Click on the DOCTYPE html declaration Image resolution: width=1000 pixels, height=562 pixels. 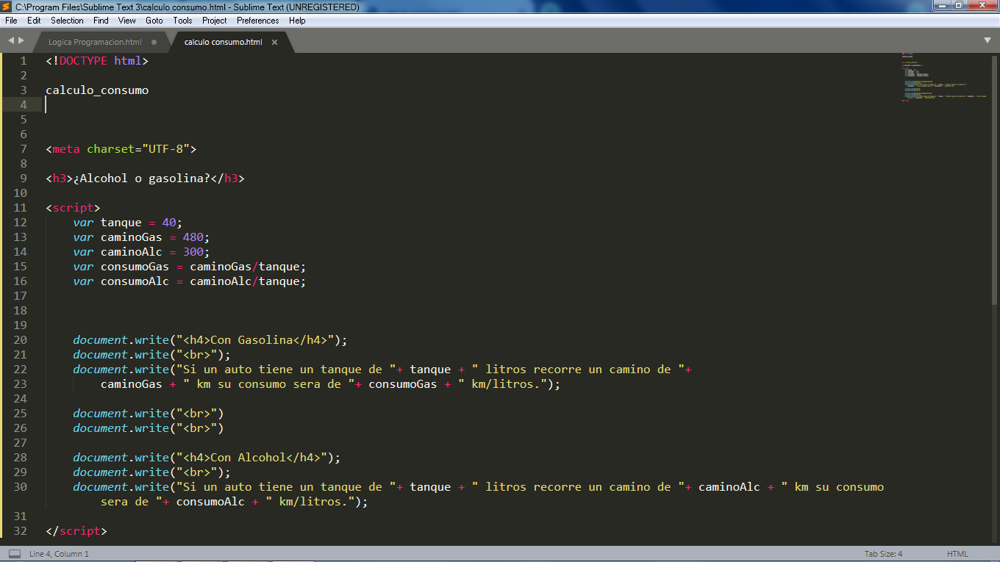97,61
